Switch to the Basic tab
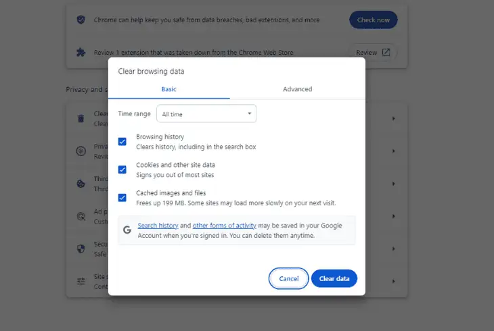Image resolution: width=494 pixels, height=331 pixels. pos(169,89)
